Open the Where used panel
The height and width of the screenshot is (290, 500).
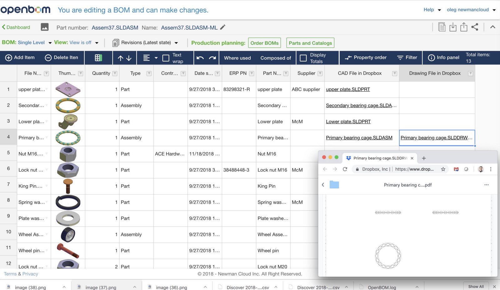pos(237,58)
